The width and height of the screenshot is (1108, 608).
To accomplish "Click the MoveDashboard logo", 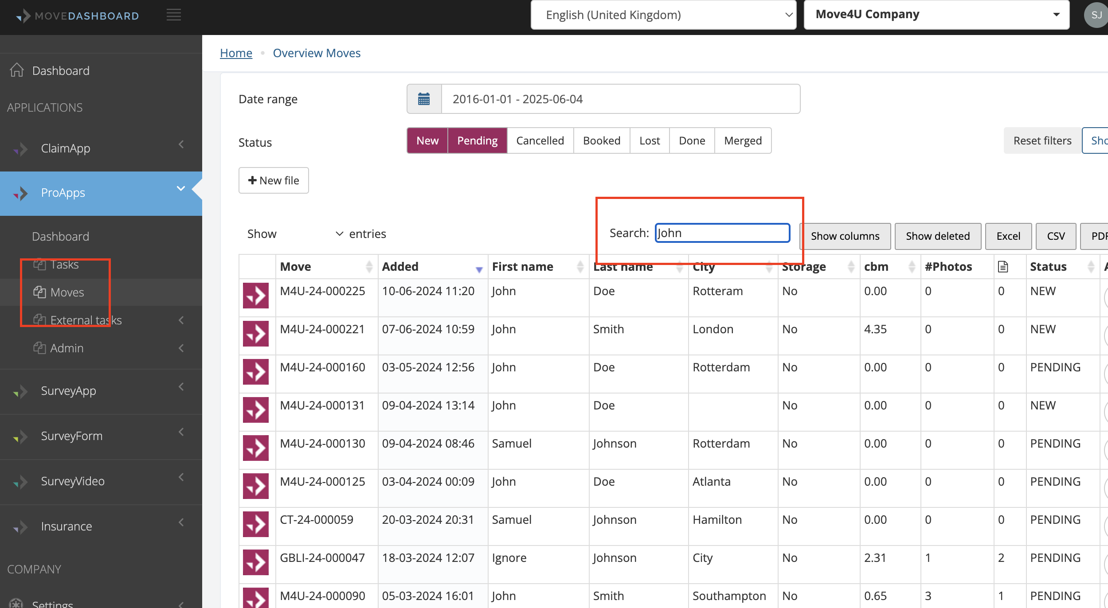I will [78, 16].
